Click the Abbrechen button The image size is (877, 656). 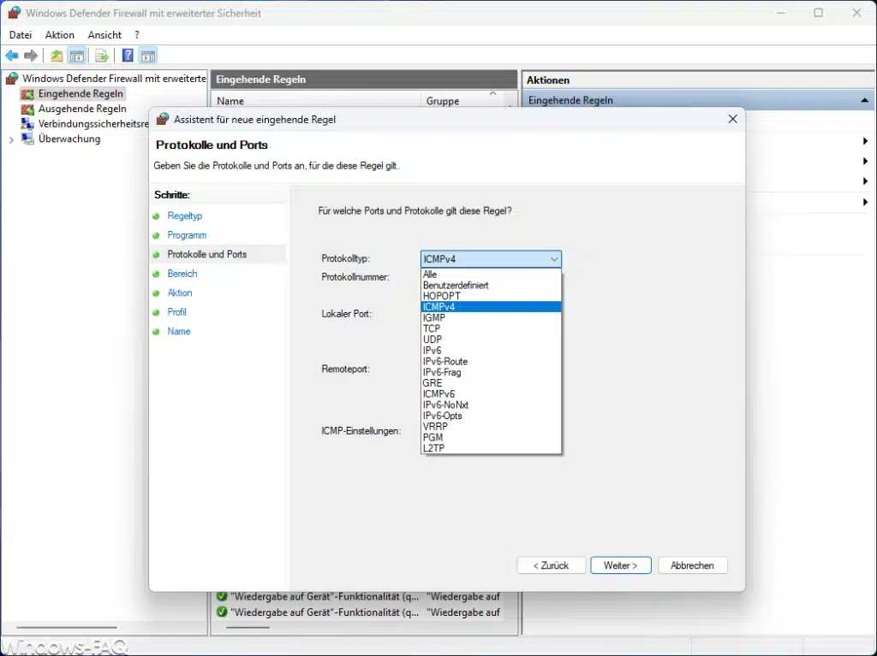pyautogui.click(x=692, y=565)
